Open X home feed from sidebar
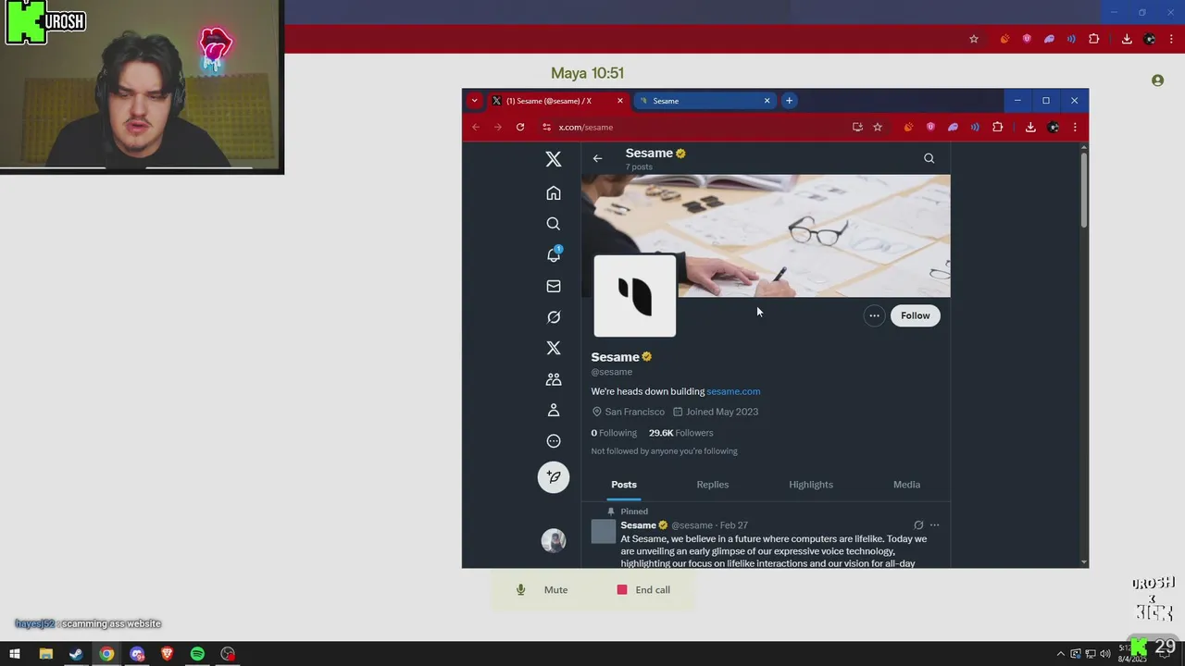 click(x=554, y=193)
